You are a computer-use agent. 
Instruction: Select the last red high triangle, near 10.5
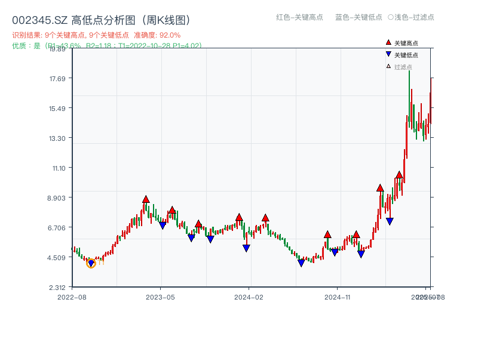tap(399, 175)
